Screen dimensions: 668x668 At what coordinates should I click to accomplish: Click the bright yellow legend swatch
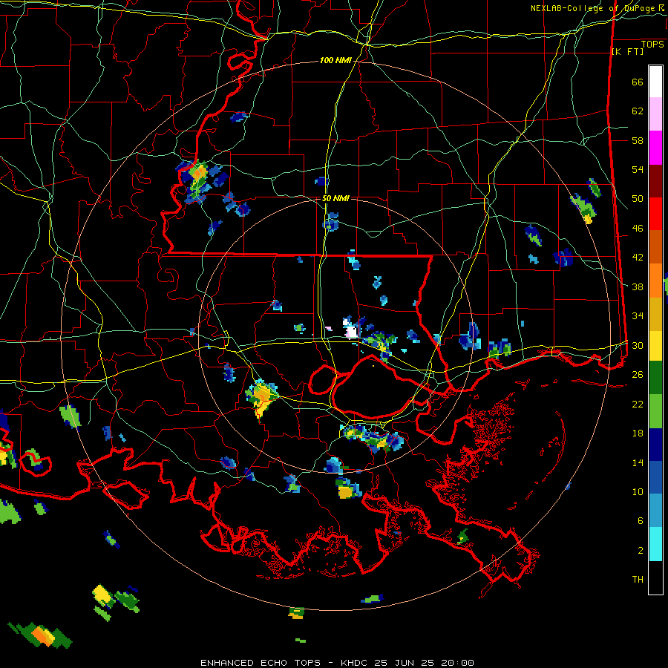point(655,346)
